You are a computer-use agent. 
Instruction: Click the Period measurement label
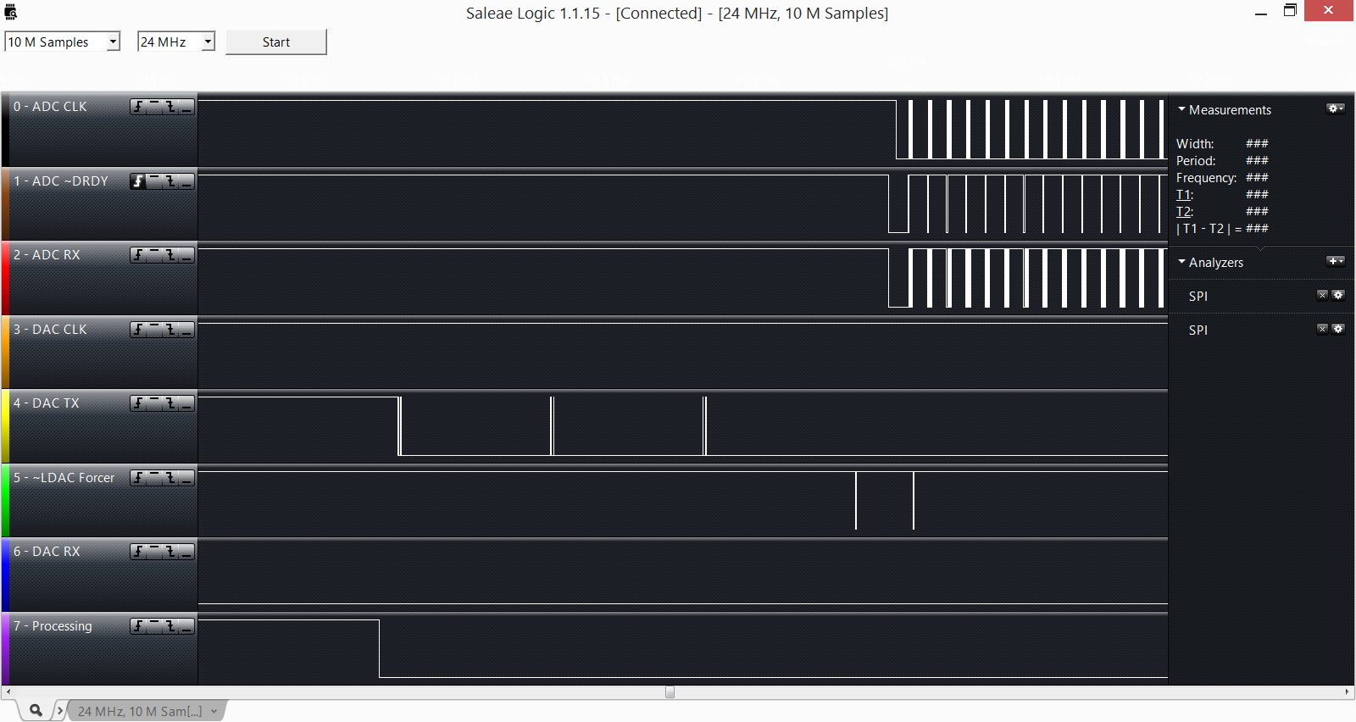click(x=1196, y=161)
